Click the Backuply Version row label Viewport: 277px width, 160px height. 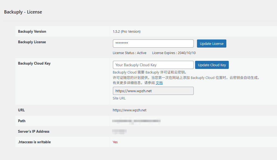(32, 31)
